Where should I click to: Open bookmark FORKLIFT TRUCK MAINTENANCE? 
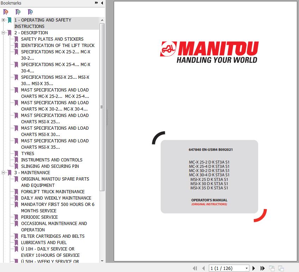[x=53, y=192]
